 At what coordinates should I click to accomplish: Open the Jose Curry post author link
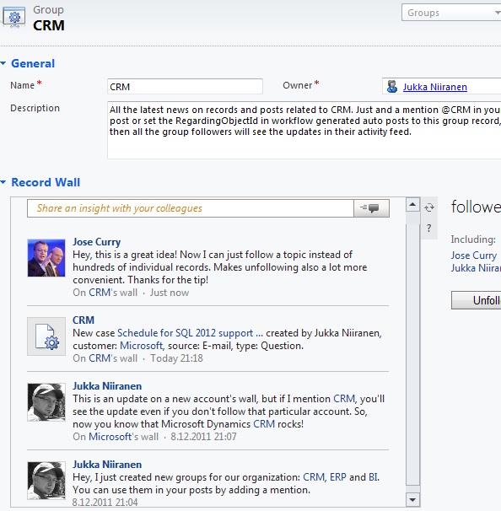coord(96,242)
